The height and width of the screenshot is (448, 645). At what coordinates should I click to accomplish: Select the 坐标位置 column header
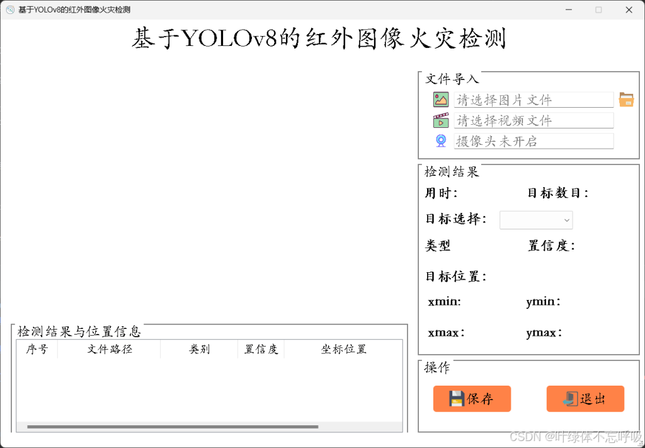[x=343, y=349]
